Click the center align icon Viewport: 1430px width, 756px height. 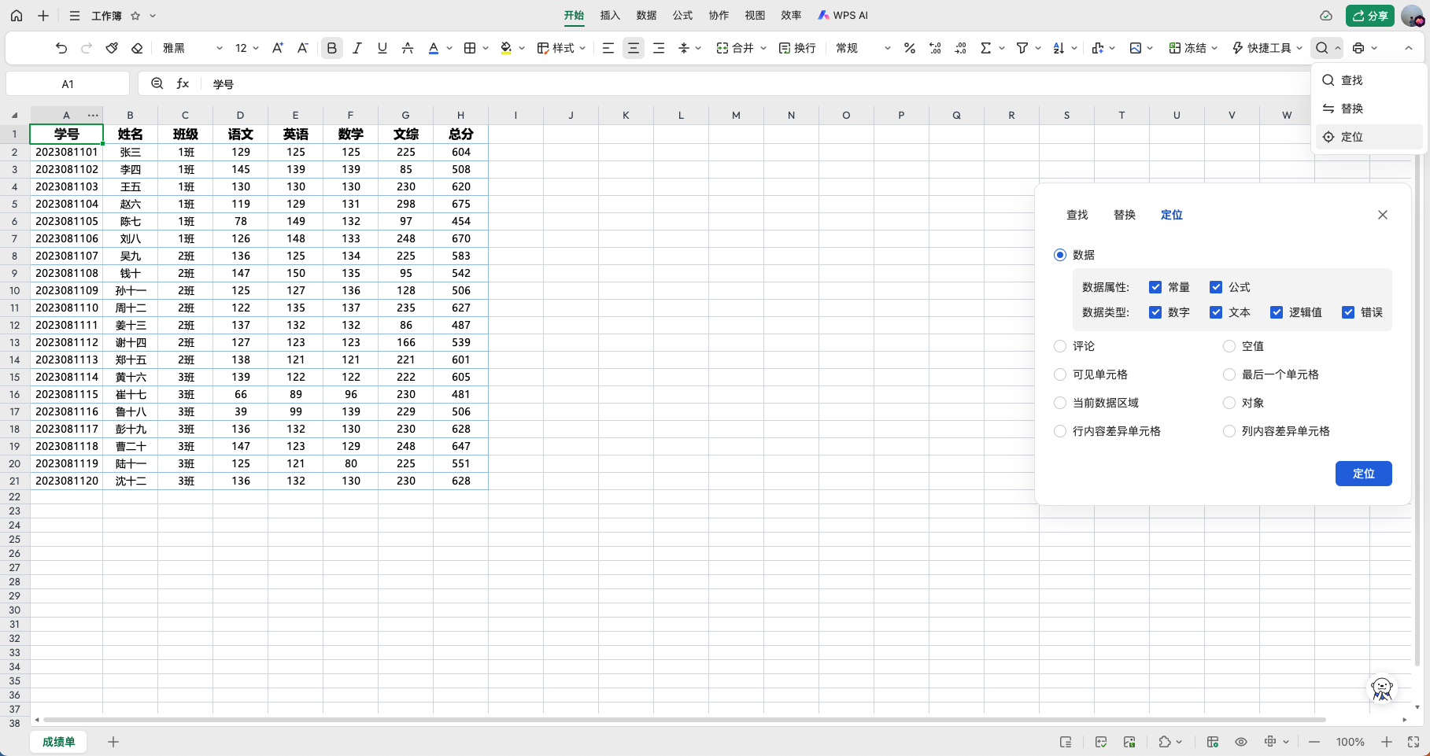click(x=634, y=48)
